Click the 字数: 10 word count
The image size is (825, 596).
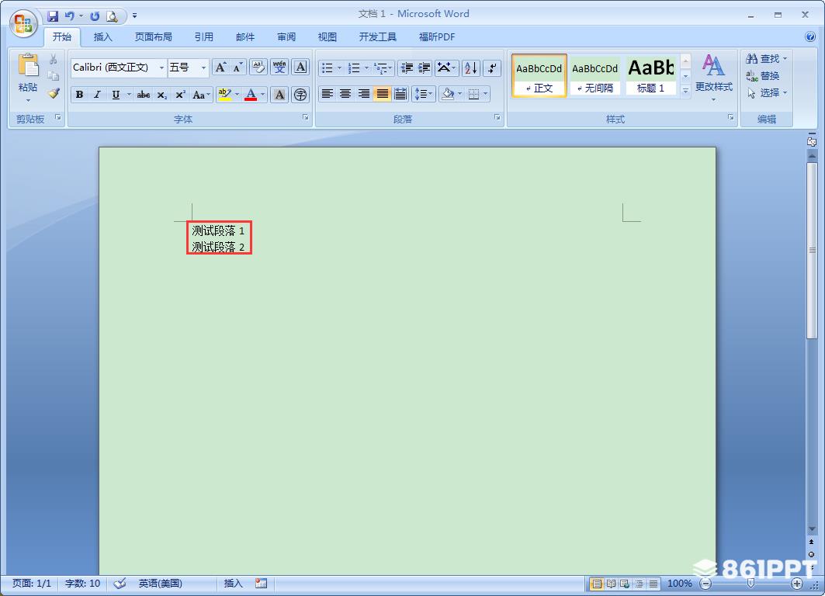click(x=82, y=584)
